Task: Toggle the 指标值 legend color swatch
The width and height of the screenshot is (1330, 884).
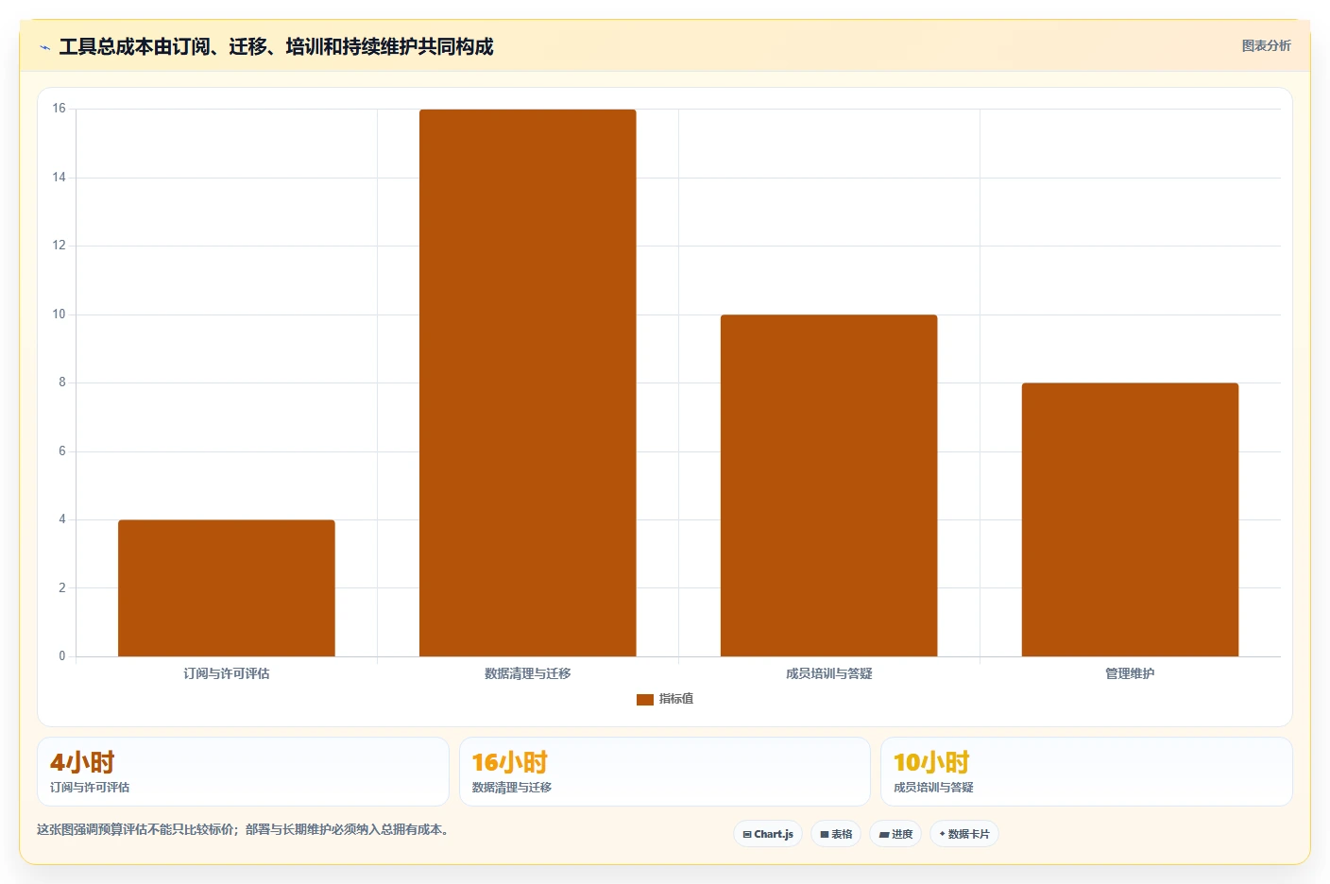Action: point(645,699)
